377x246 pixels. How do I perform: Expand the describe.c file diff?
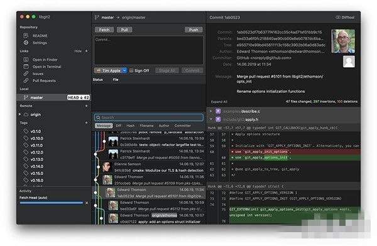coord(211,111)
